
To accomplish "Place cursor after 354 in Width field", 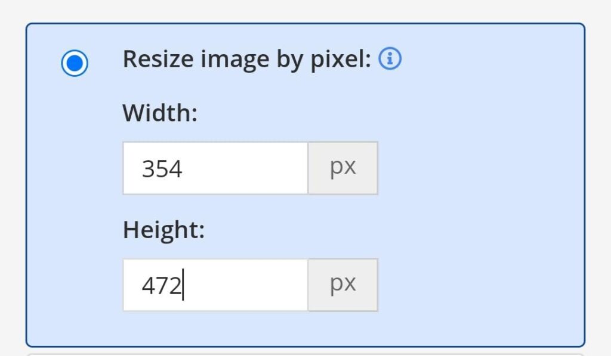I will (183, 169).
